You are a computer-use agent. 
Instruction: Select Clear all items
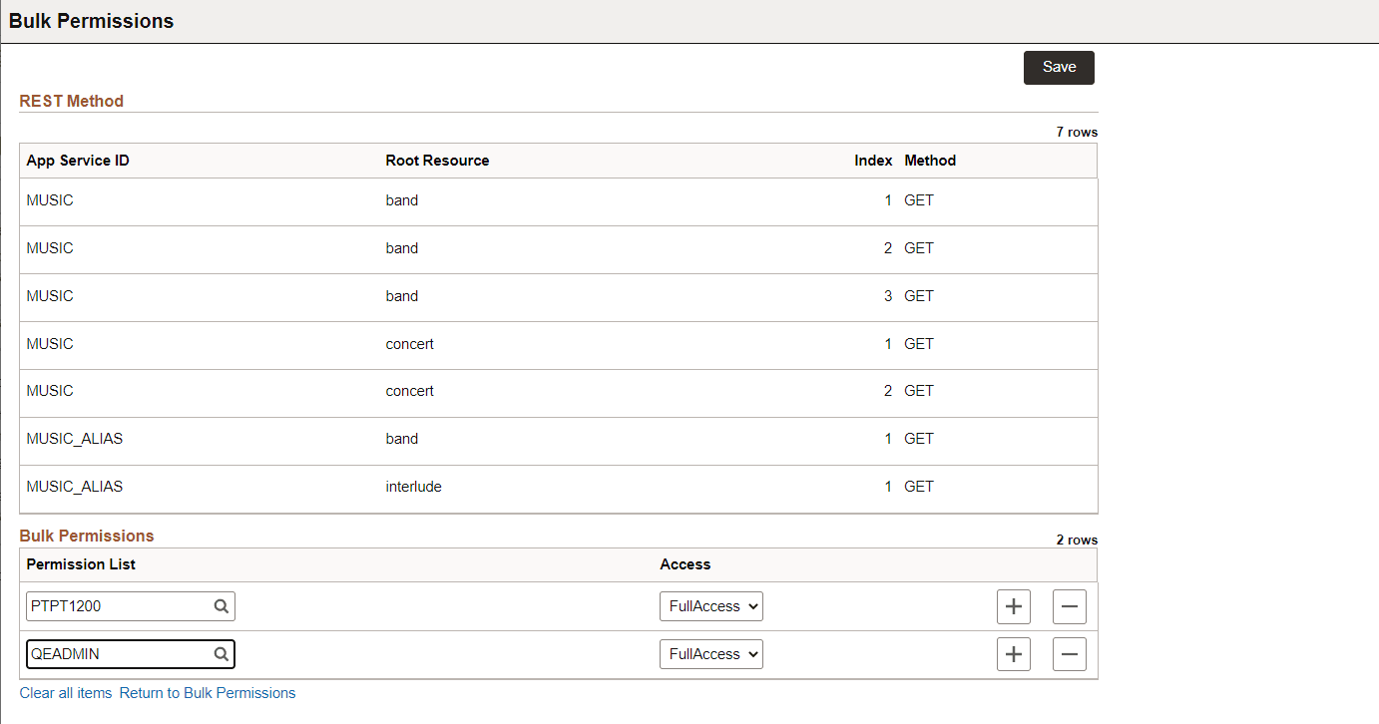tap(65, 692)
